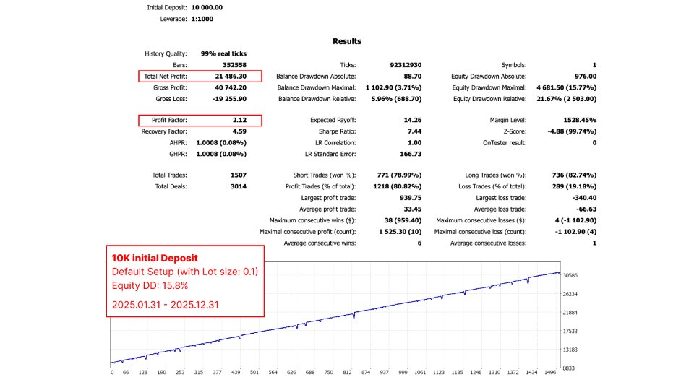Select LR Correlation value 1.00
The height and width of the screenshot is (390, 694).
pyautogui.click(x=415, y=143)
